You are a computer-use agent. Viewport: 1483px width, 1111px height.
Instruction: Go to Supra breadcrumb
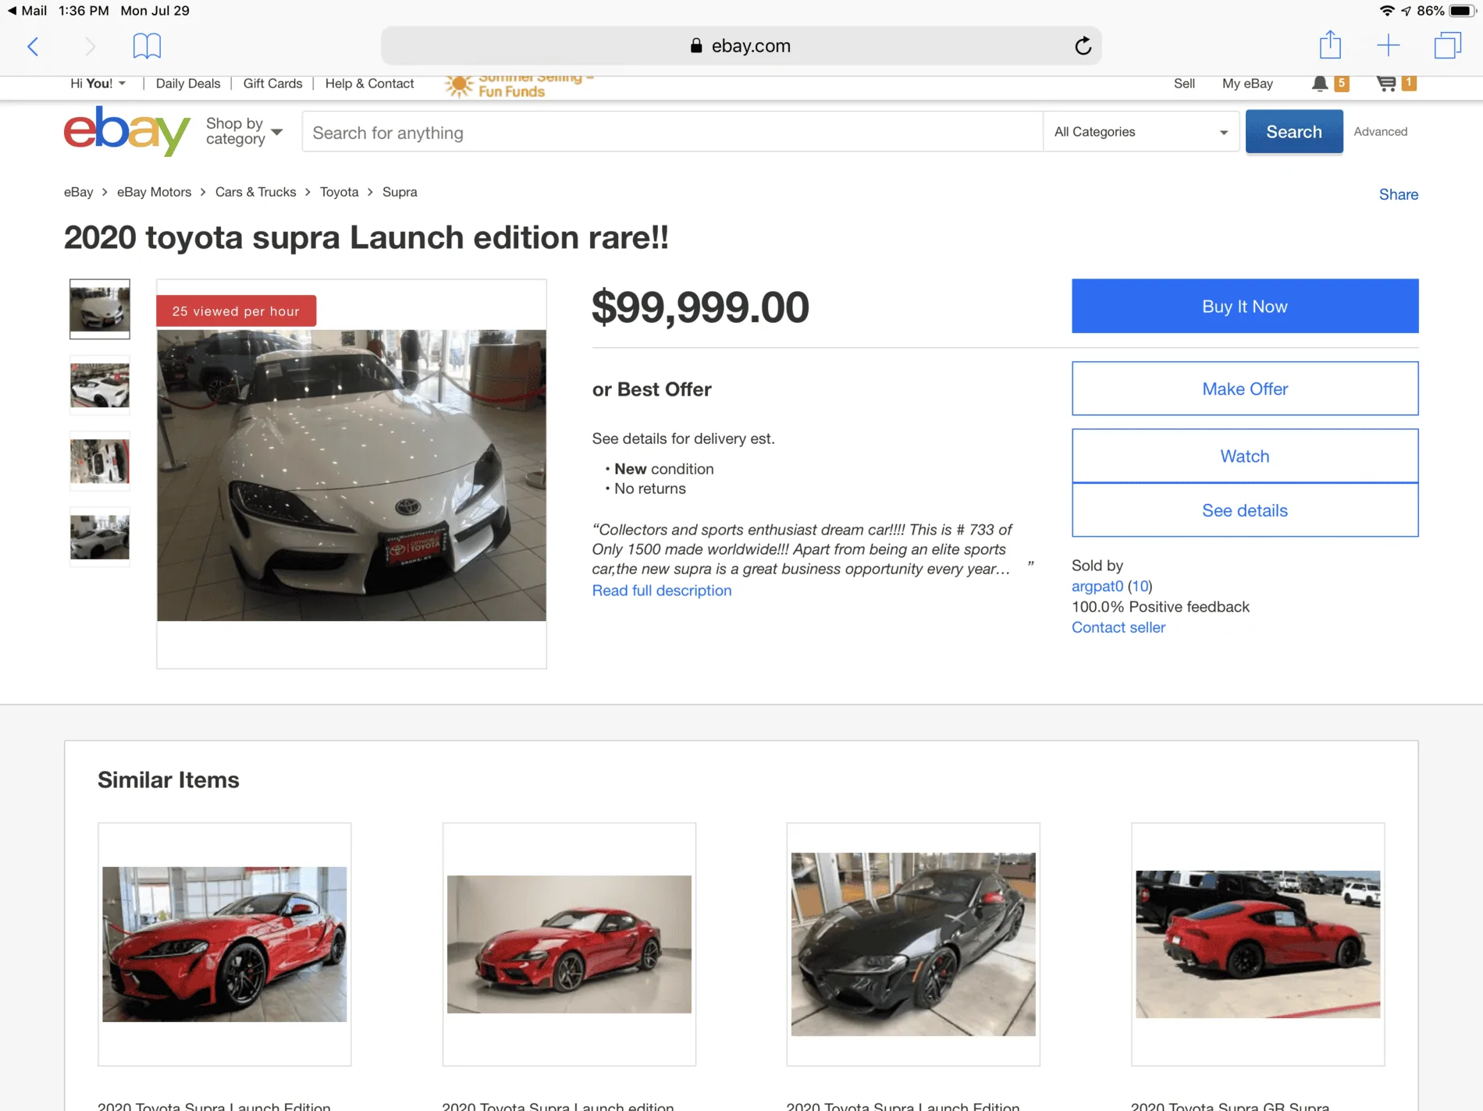point(400,192)
